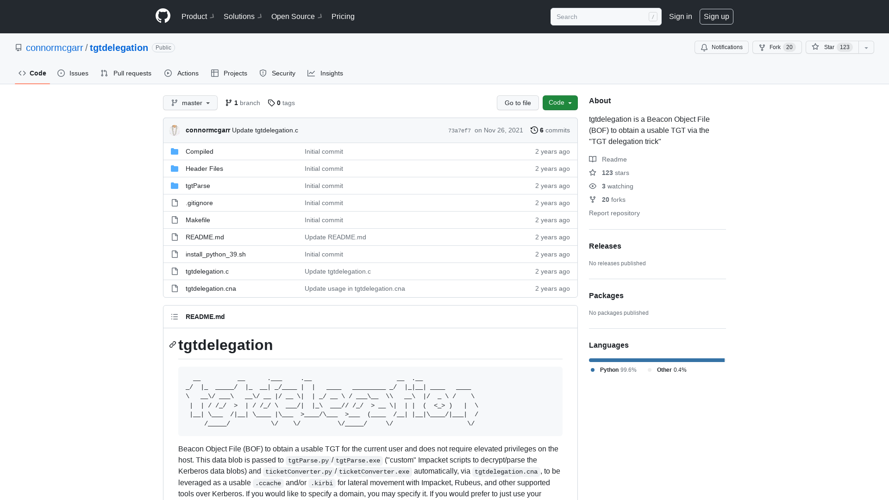The height and width of the screenshot is (500, 889).
Task: Expand the Star lists dropdown arrow
Action: (x=866, y=47)
